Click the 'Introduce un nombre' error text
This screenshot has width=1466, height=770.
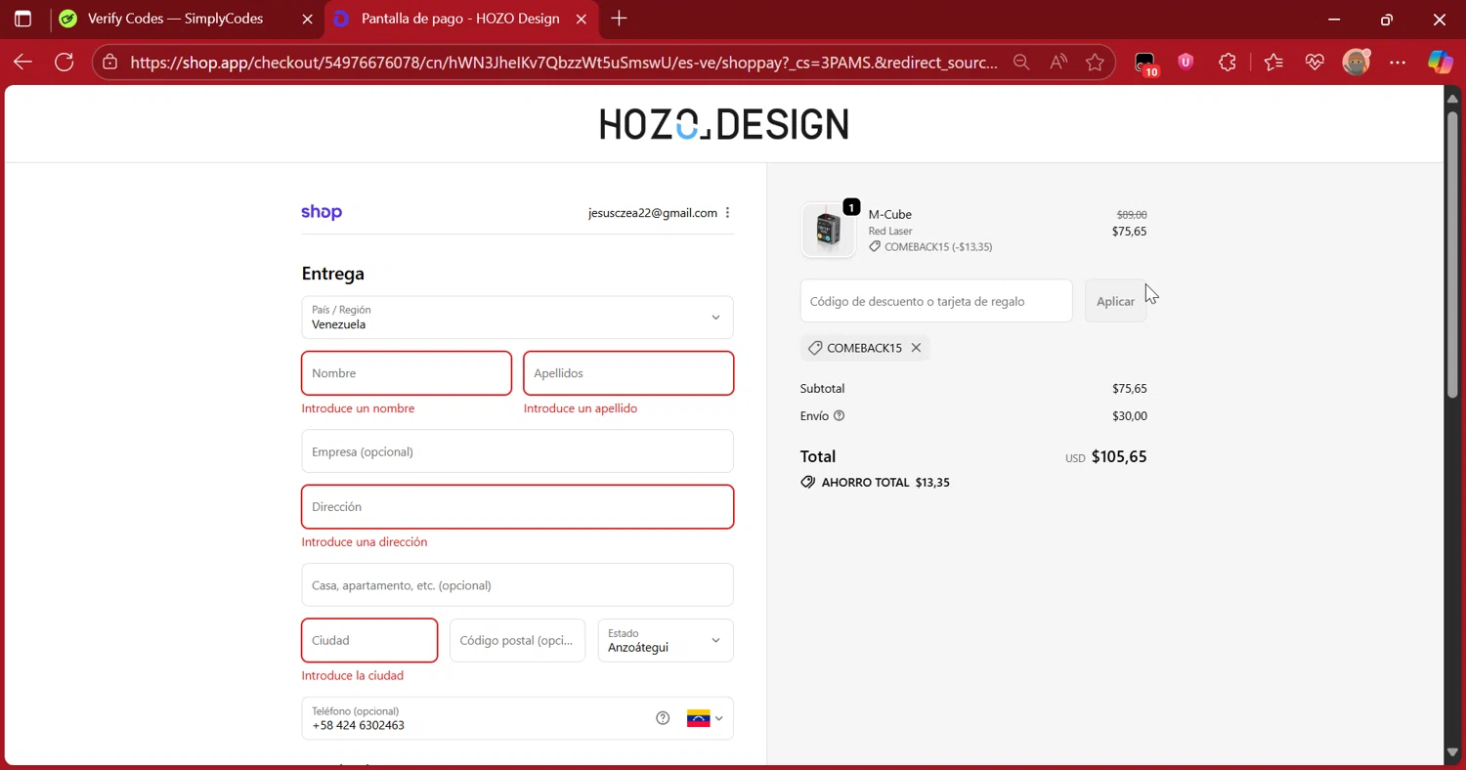358,408
